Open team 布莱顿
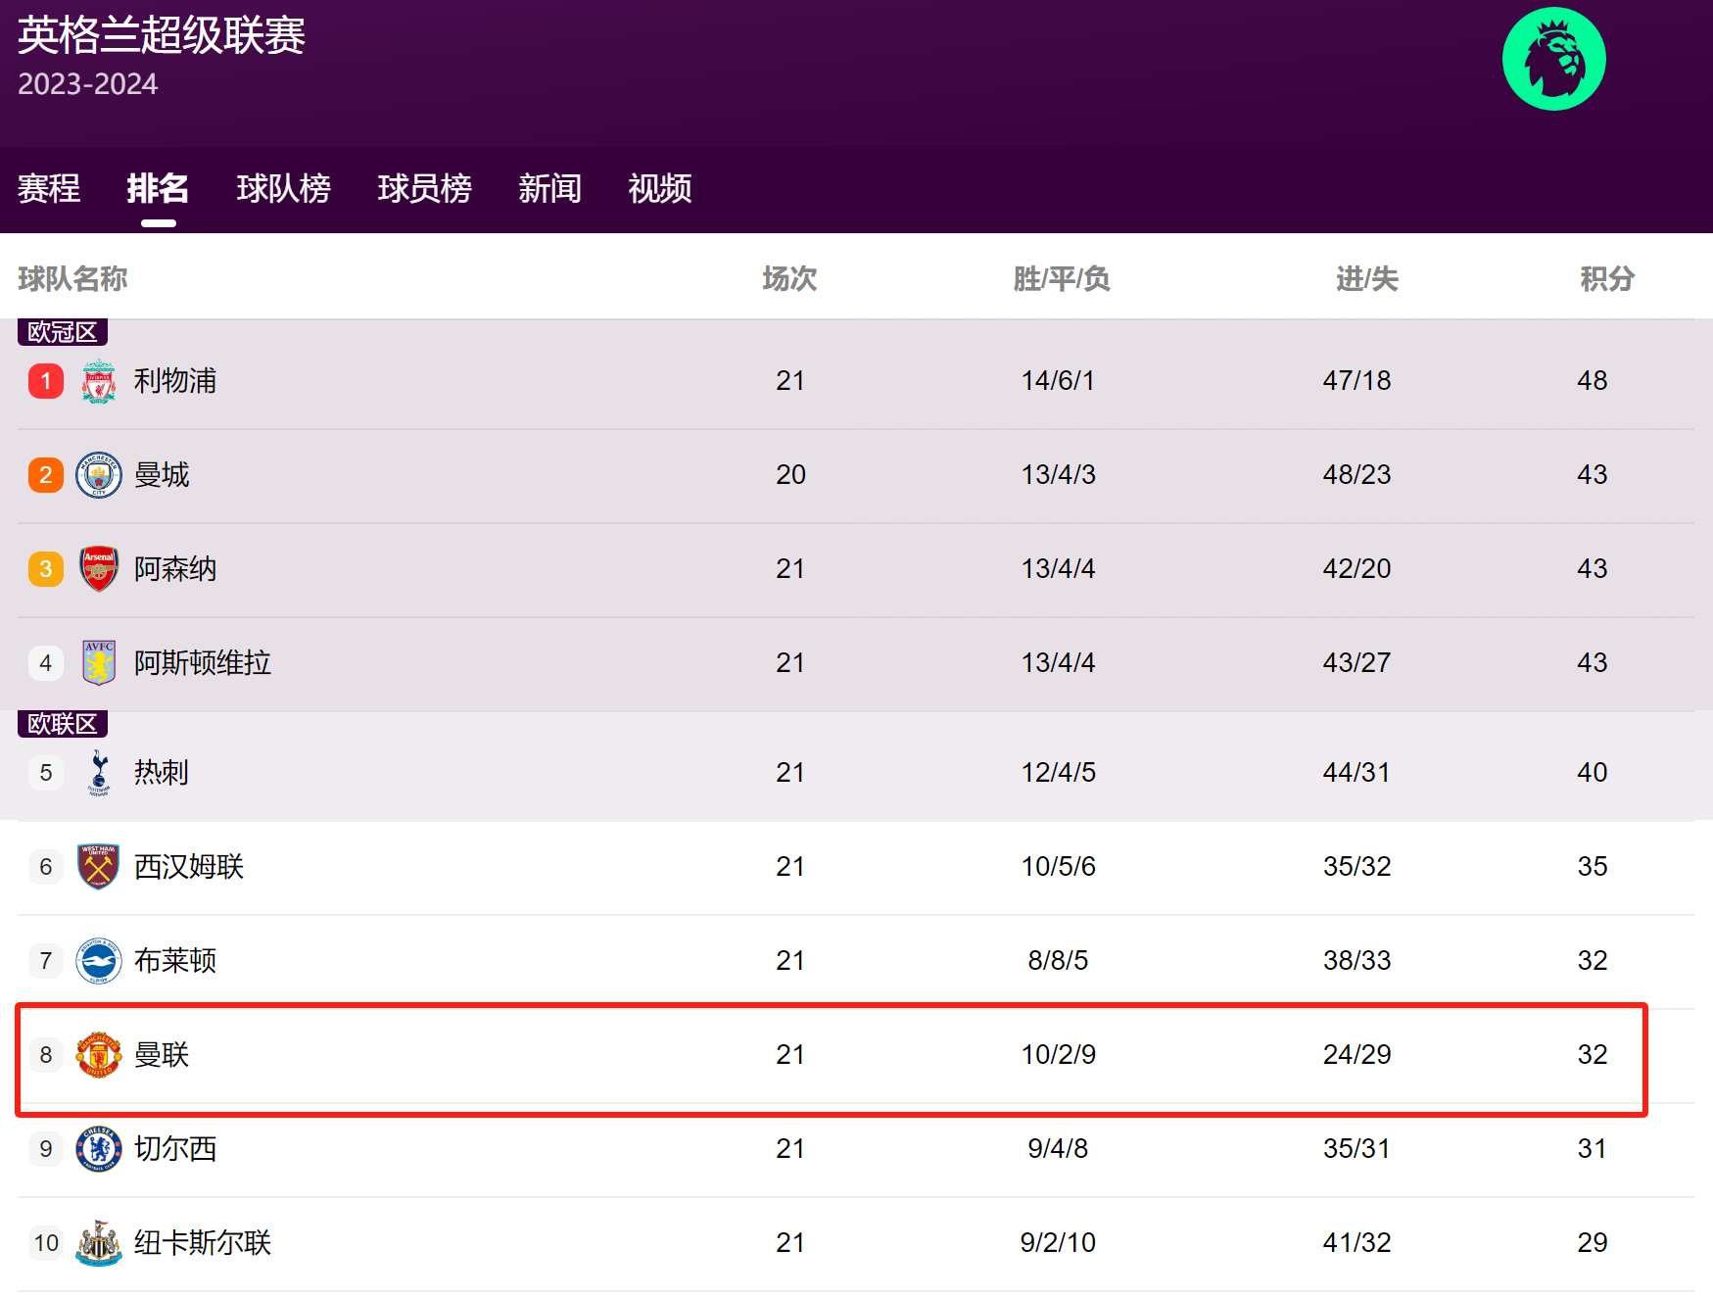This screenshot has height=1298, width=1713. pyautogui.click(x=175, y=961)
